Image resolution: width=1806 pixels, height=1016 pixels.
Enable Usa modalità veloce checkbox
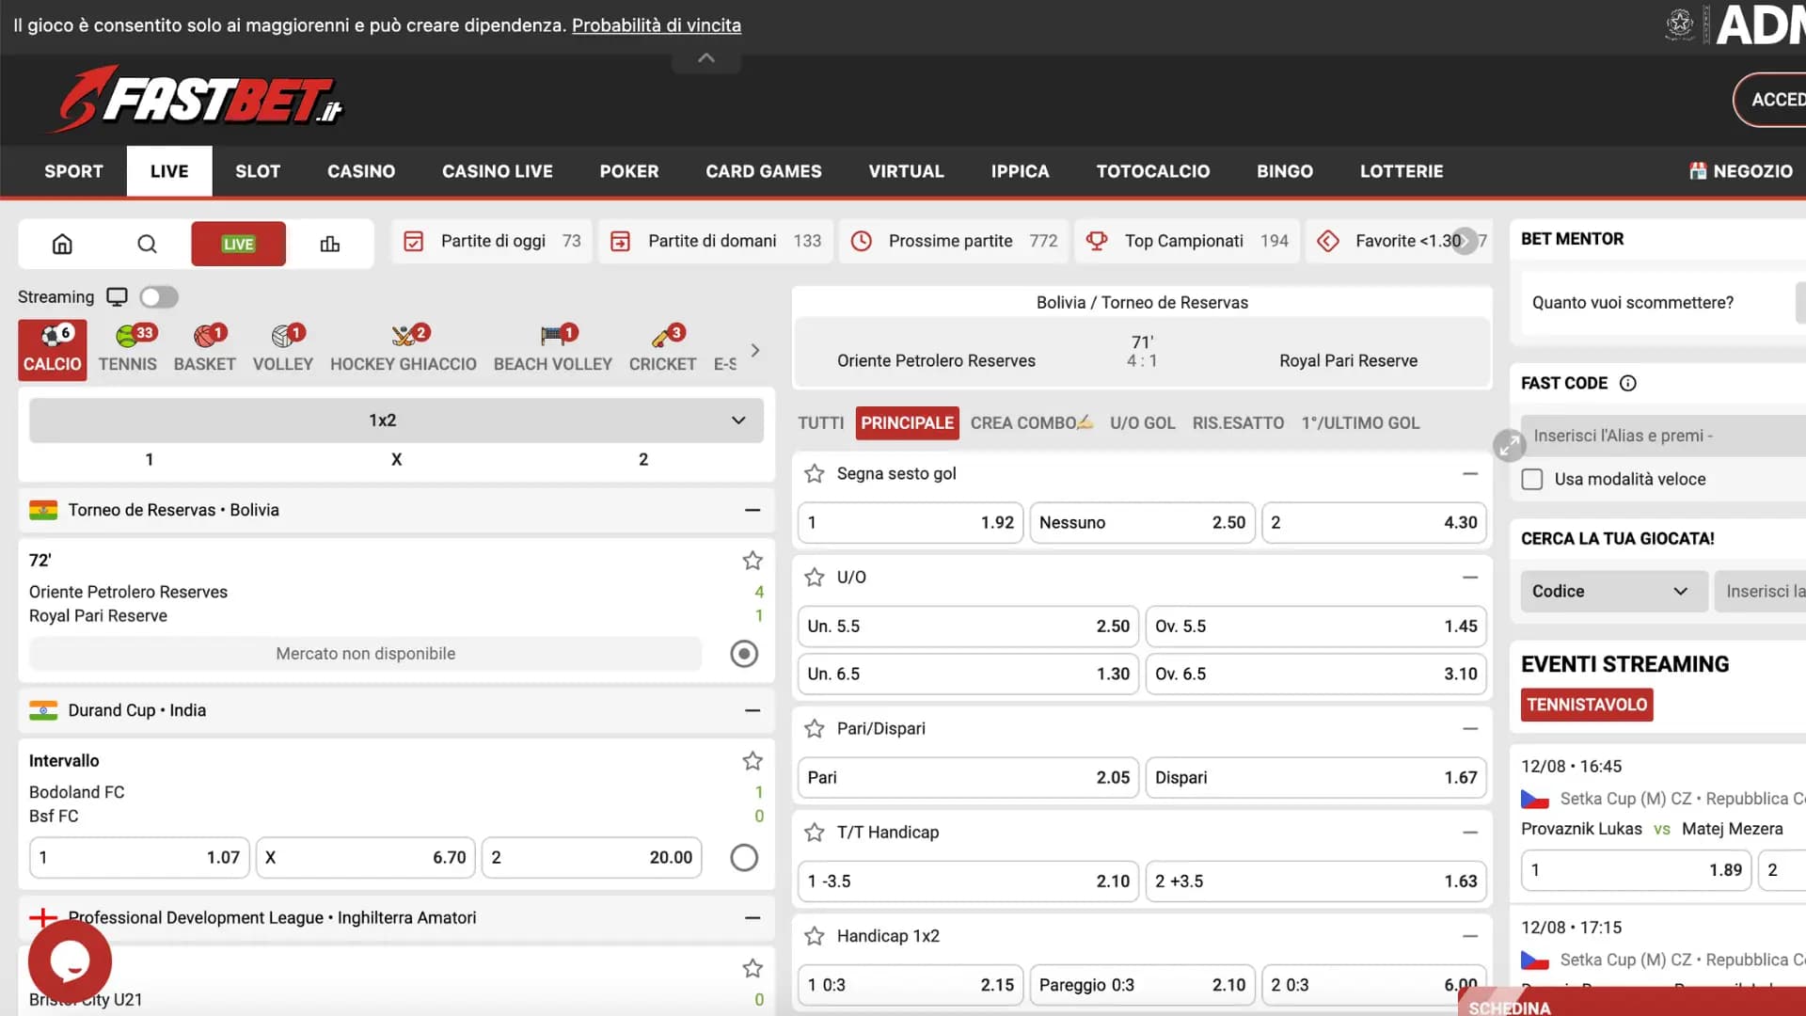(1530, 479)
